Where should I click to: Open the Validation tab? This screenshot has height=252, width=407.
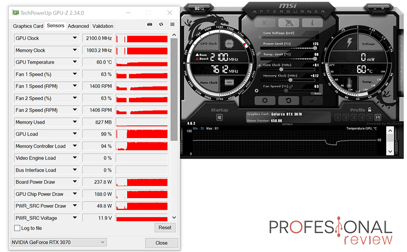[103, 26]
